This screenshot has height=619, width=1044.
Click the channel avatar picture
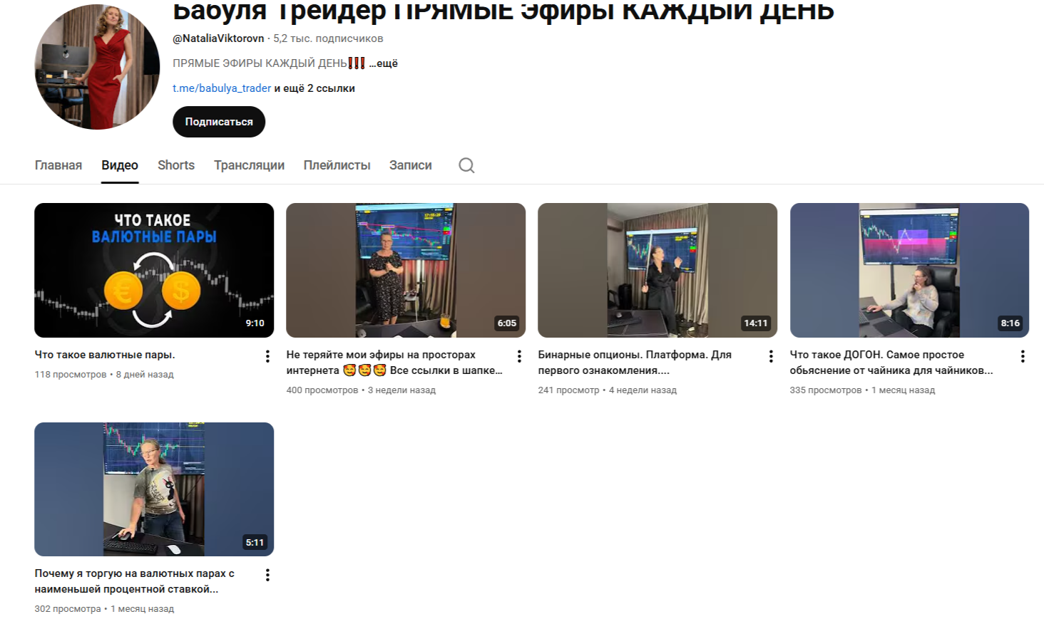point(97,67)
